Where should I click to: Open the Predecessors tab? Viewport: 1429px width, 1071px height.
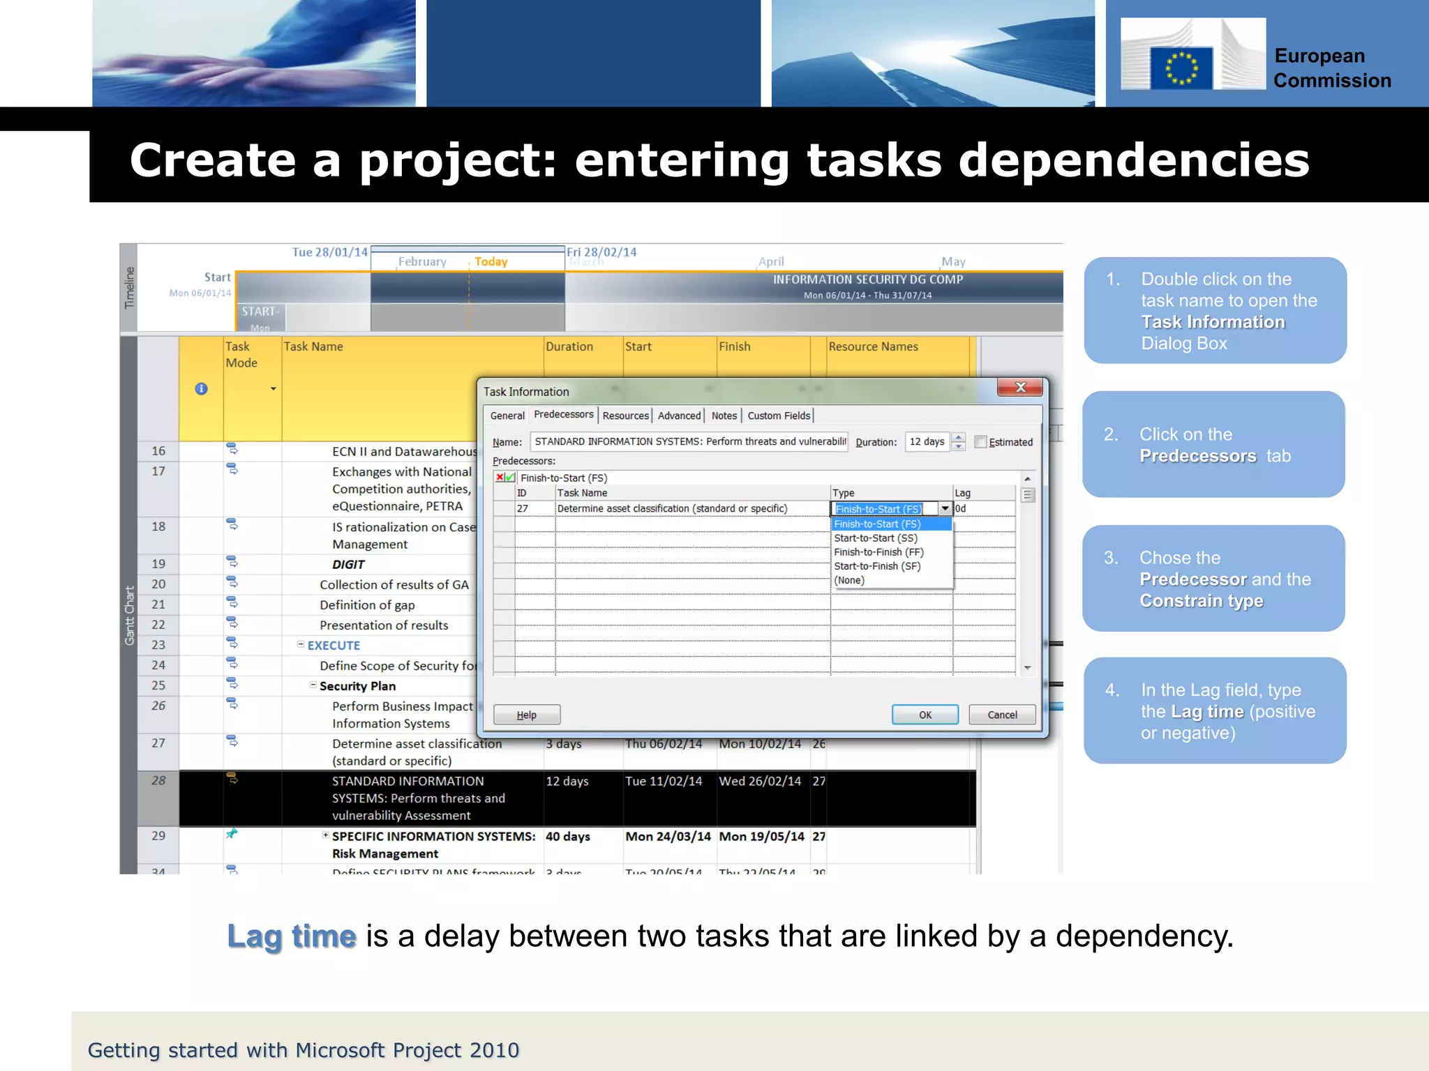click(x=563, y=414)
